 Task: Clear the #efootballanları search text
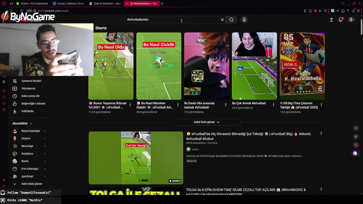(222, 20)
